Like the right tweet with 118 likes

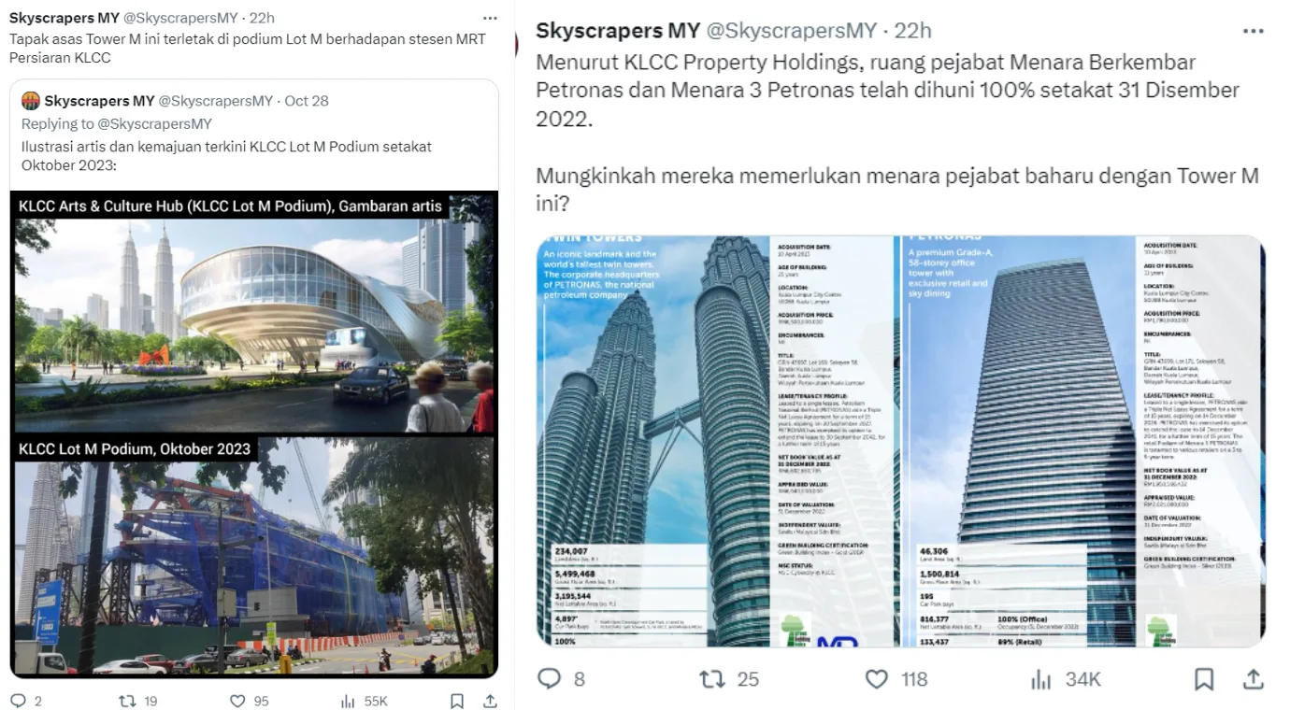[x=896, y=679]
